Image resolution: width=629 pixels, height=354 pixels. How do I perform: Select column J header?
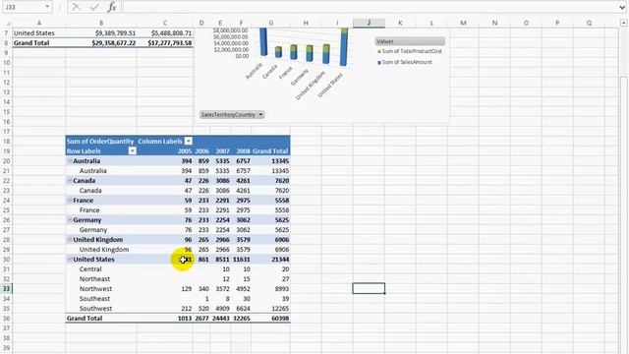click(x=369, y=23)
